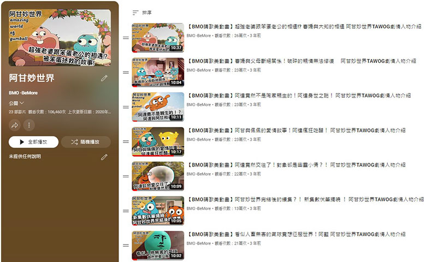
Task: Expand the 公開 privacy dropdown
Action: 16,103
